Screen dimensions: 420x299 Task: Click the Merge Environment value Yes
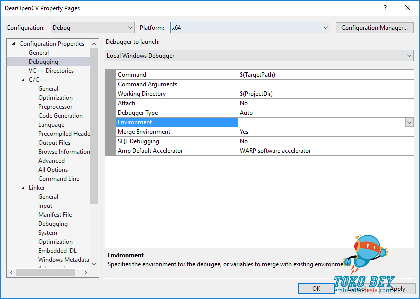326,132
